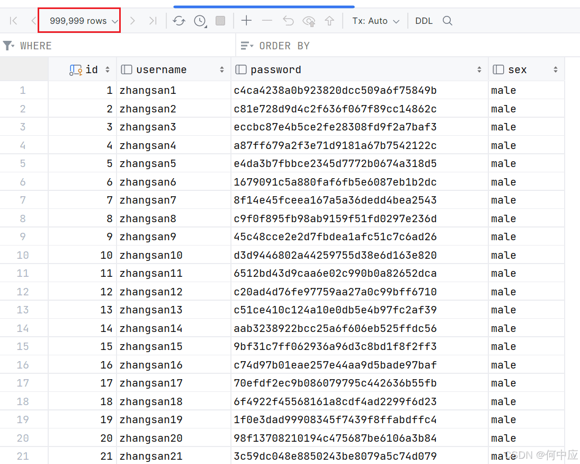Open the 999,999 rows page size dropdown
The image size is (580, 464).
[x=83, y=21]
